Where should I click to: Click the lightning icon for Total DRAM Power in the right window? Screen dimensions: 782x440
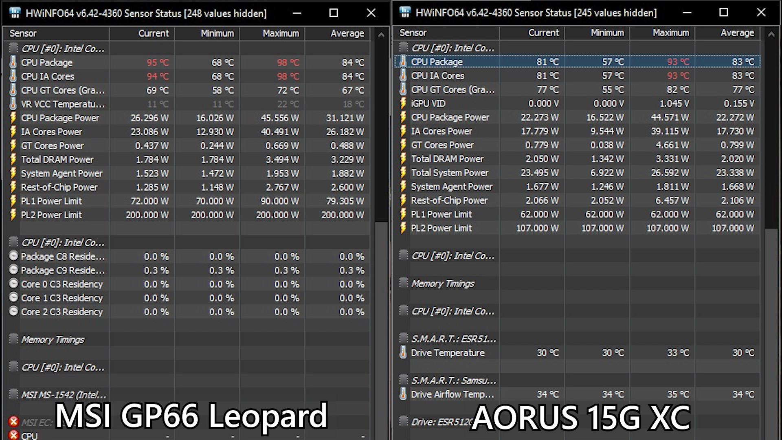point(403,158)
